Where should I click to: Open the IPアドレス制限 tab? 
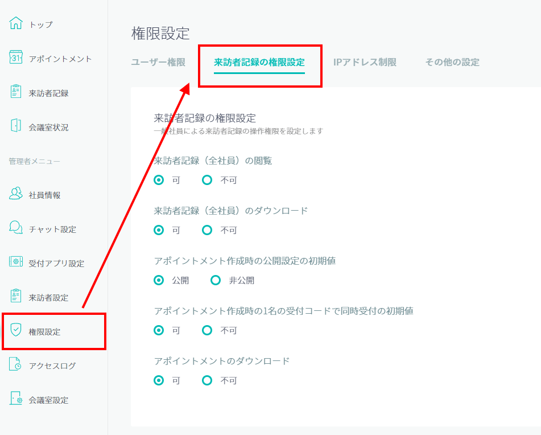click(x=365, y=62)
